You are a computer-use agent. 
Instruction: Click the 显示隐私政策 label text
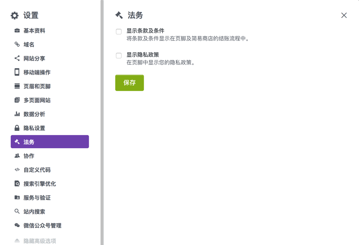143,55
